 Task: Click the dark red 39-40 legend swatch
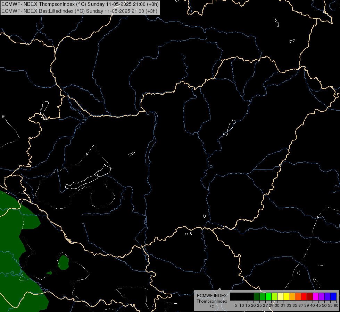(310, 296)
